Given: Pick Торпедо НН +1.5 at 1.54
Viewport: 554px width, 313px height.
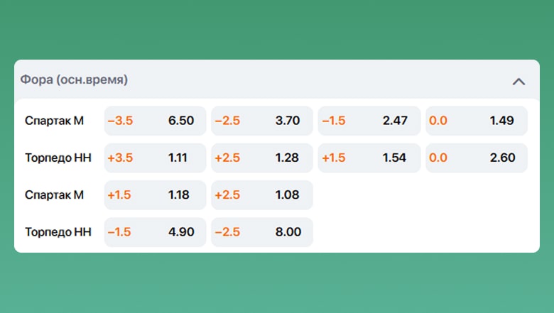Looking at the screenshot, I should point(369,158).
